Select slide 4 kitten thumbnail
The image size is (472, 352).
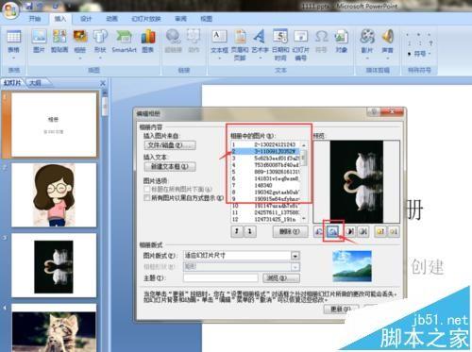54,327
